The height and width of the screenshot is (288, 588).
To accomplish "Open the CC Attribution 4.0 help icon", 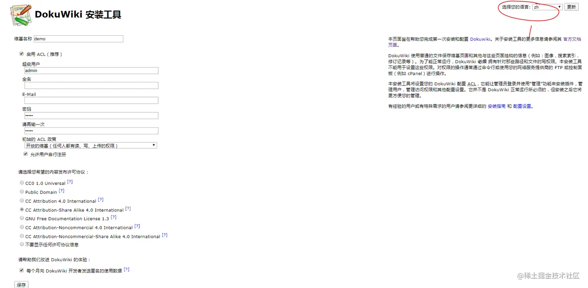I will coord(101,199).
